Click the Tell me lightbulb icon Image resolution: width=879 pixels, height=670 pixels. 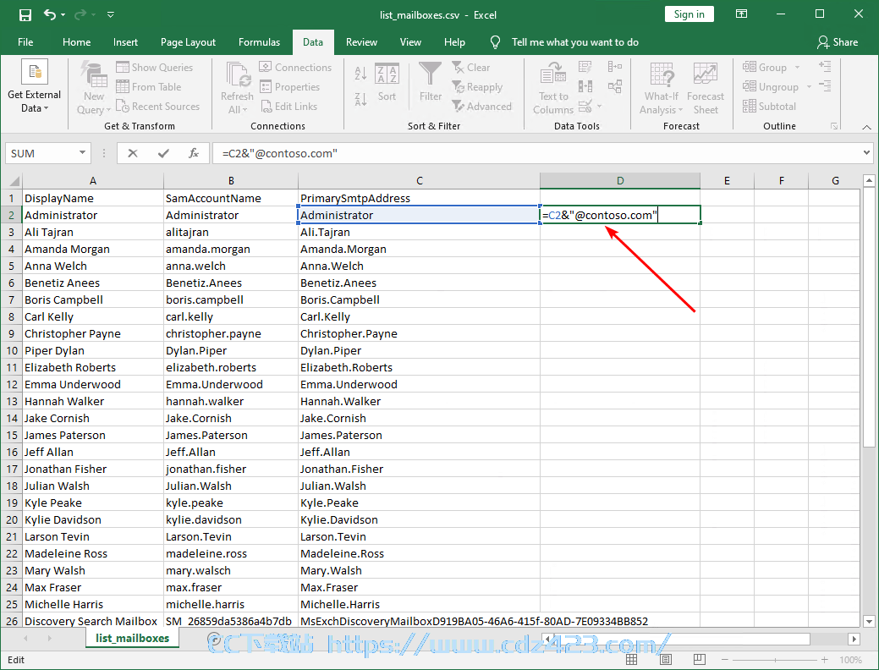click(x=495, y=42)
